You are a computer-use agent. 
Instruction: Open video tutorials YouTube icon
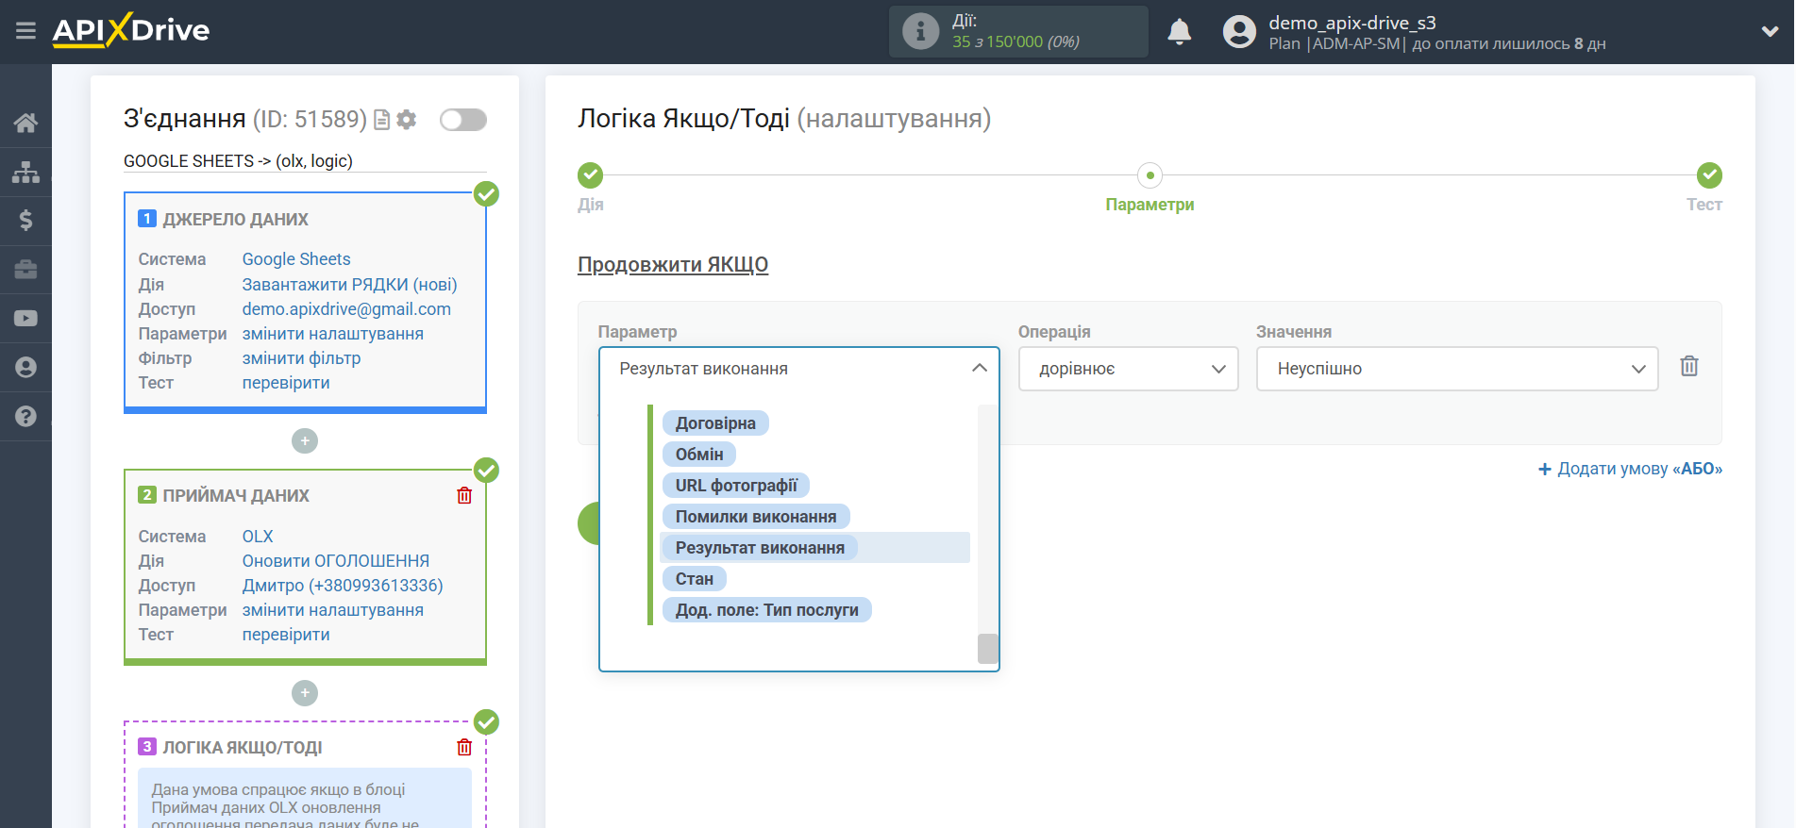pyautogui.click(x=25, y=319)
